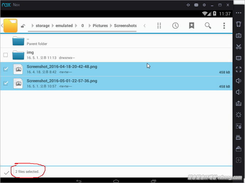245x183 pixels.
Task: Click the Nox keyboard control icon
Action: point(238,35)
